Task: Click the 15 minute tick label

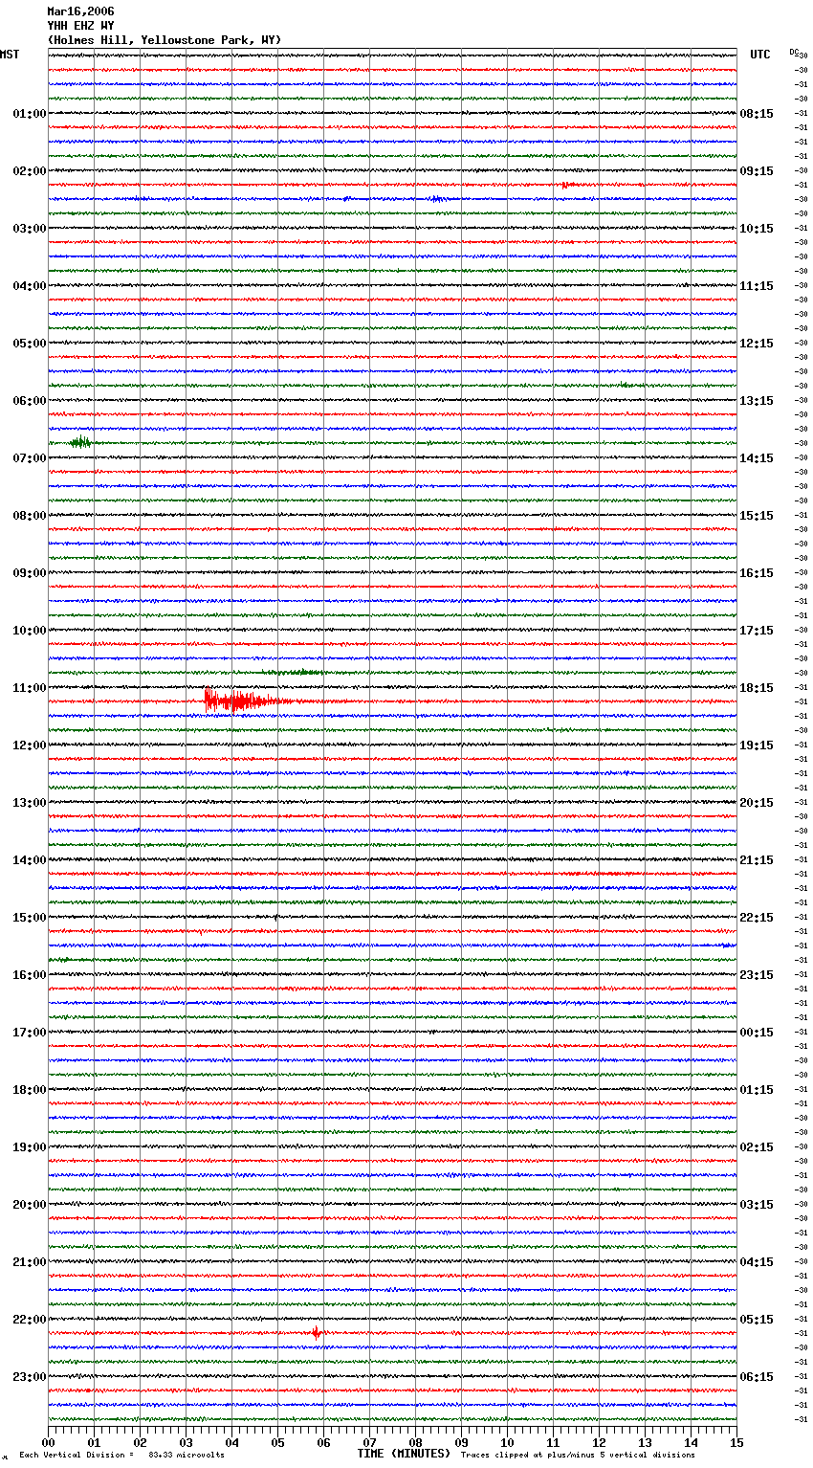Action: pos(736,1442)
